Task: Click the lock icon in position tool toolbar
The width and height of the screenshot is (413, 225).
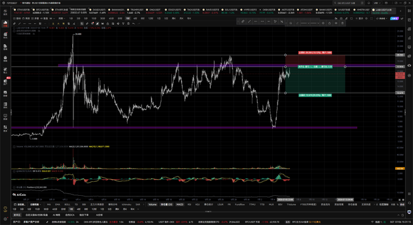Action: (x=330, y=23)
